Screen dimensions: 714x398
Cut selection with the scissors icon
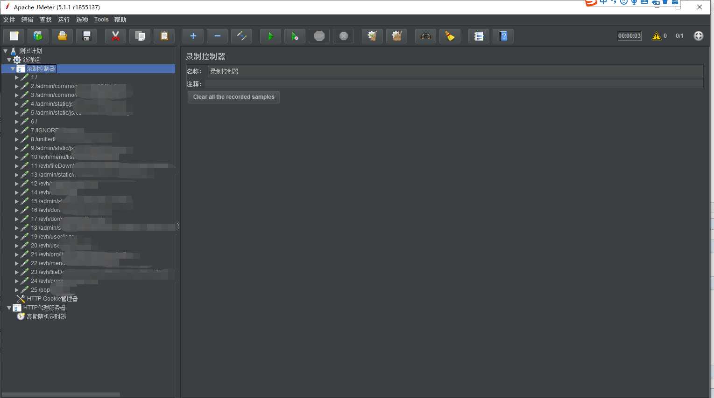pyautogui.click(x=115, y=36)
